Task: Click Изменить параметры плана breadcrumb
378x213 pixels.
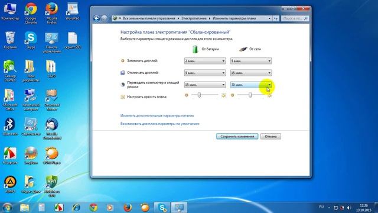Action: (x=234, y=18)
